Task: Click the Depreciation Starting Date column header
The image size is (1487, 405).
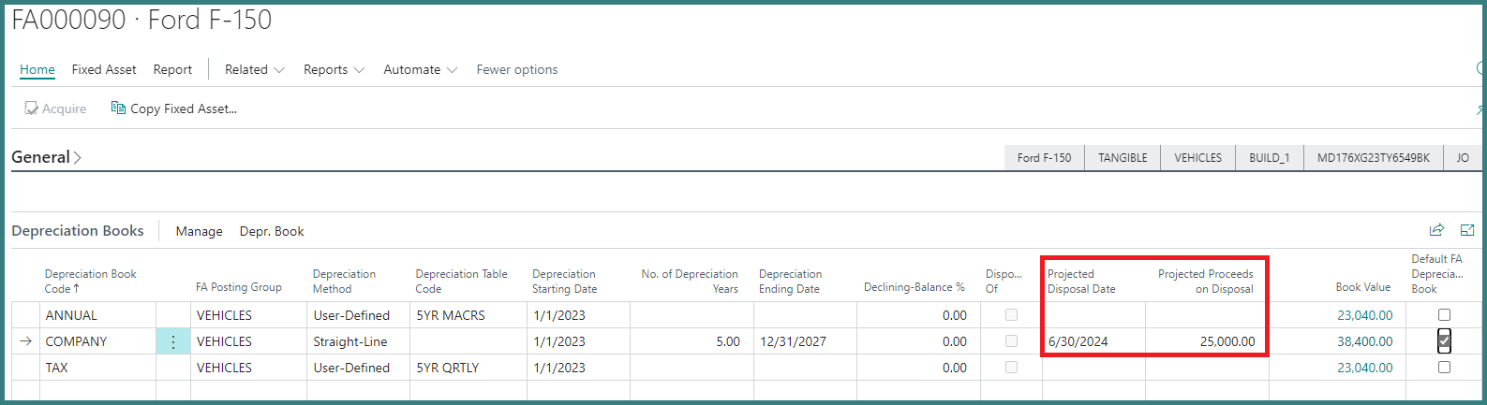Action: click(564, 281)
